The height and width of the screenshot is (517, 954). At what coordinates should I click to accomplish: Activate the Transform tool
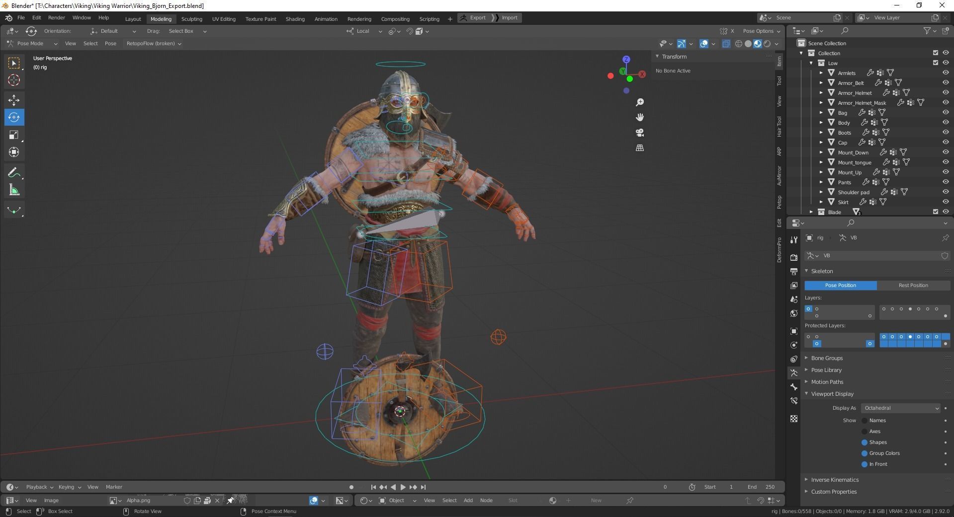[14, 152]
